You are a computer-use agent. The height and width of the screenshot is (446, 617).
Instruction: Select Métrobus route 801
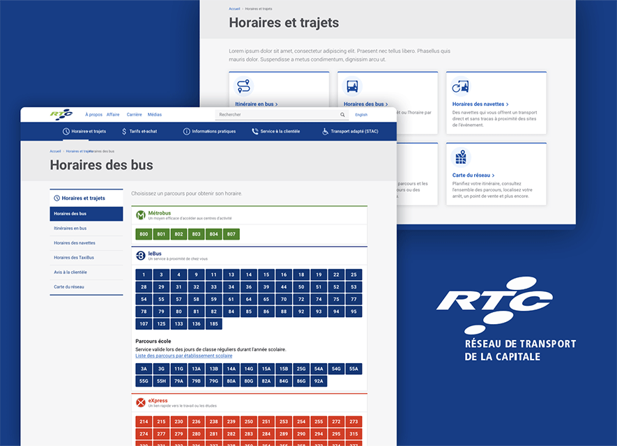(161, 234)
